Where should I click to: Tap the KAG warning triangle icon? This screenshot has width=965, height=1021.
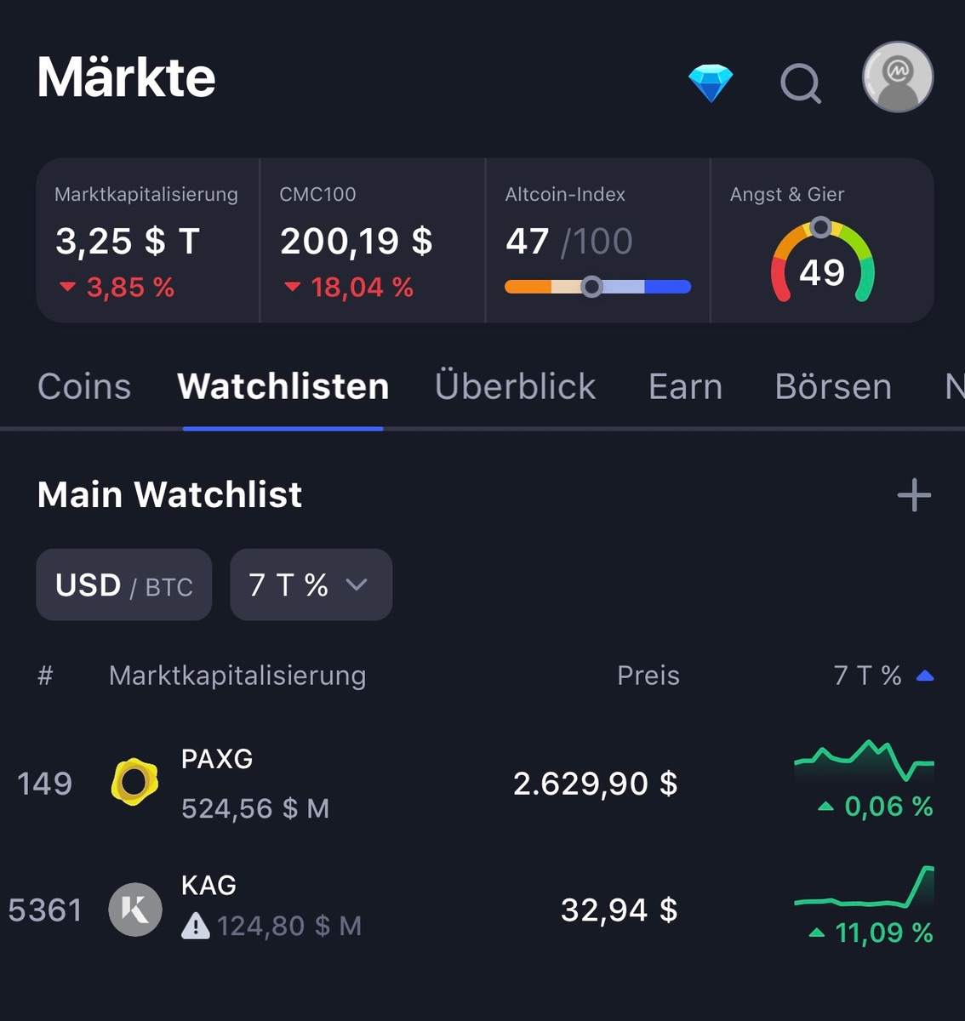[196, 925]
